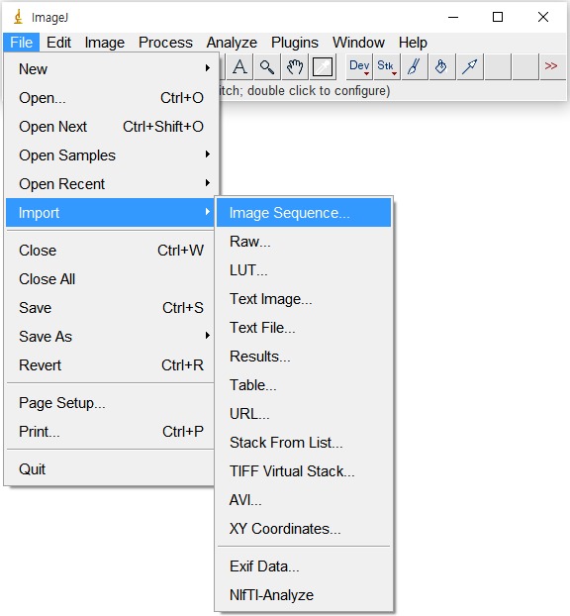Open Page Setup... dialog
The image size is (570, 616).
click(111, 403)
